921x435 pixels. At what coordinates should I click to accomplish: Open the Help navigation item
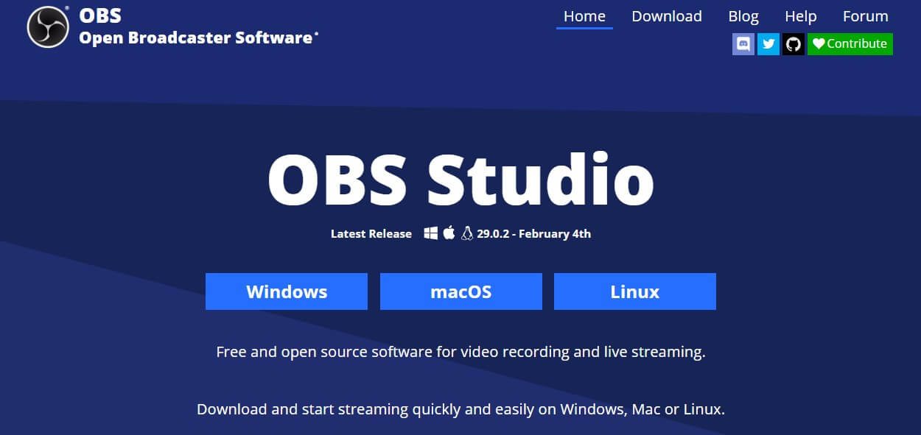(x=801, y=15)
